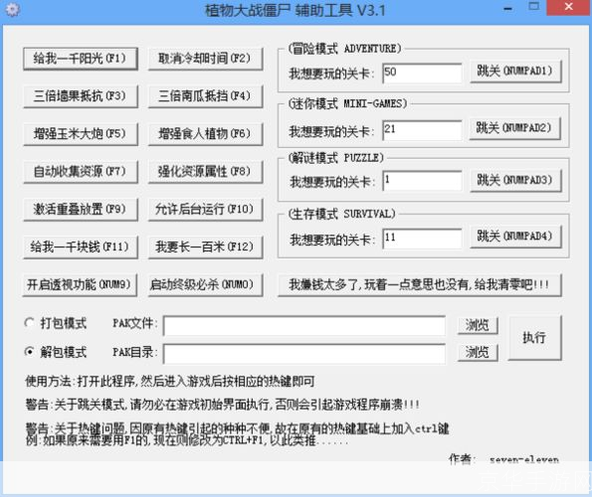This screenshot has width=592, height=497.
Task: Click the 执行 button
Action: (535, 338)
